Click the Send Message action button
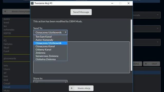The width and height of the screenshot is (164, 92). click(81, 12)
